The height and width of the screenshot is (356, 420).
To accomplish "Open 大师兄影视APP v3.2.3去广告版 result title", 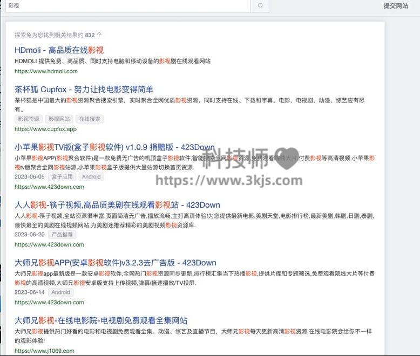I will [116, 263].
